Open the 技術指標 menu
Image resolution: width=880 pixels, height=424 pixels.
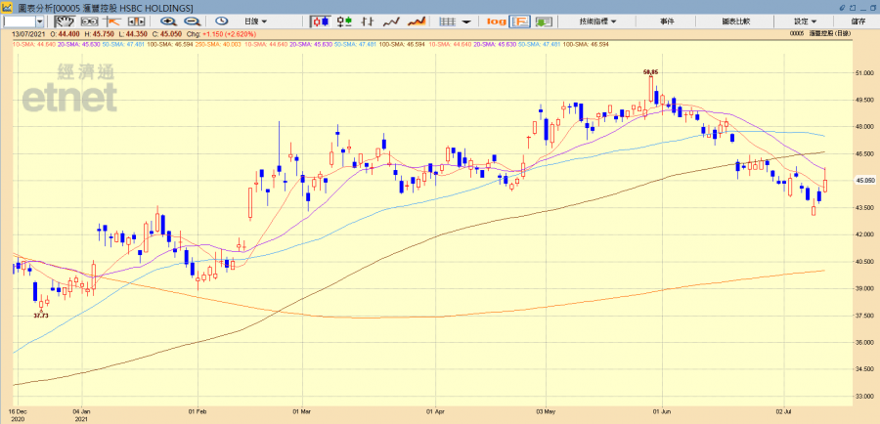tap(595, 21)
